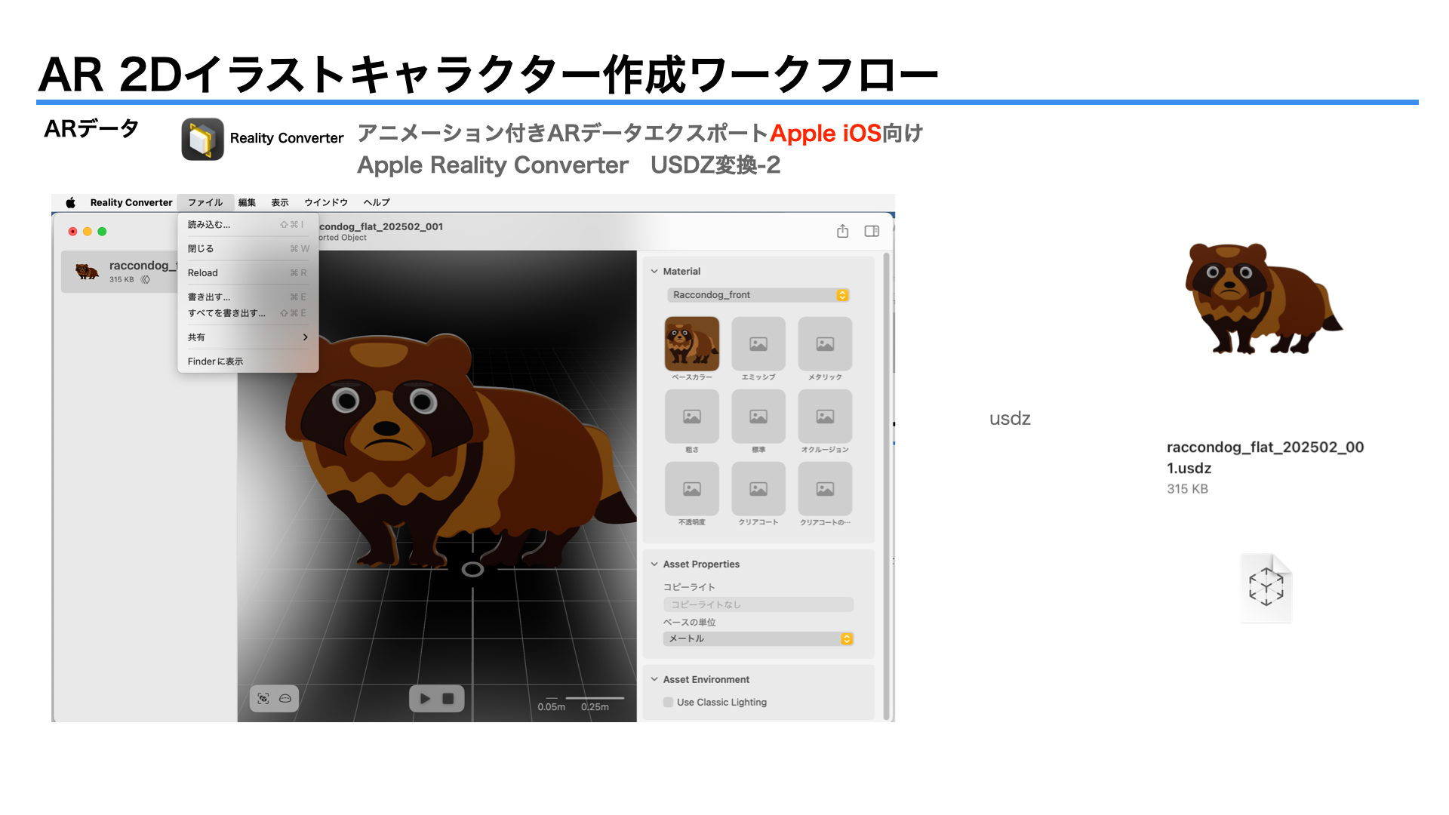Open the Reality Converter app menu
Screen dimensions: 1449x815
coord(131,202)
